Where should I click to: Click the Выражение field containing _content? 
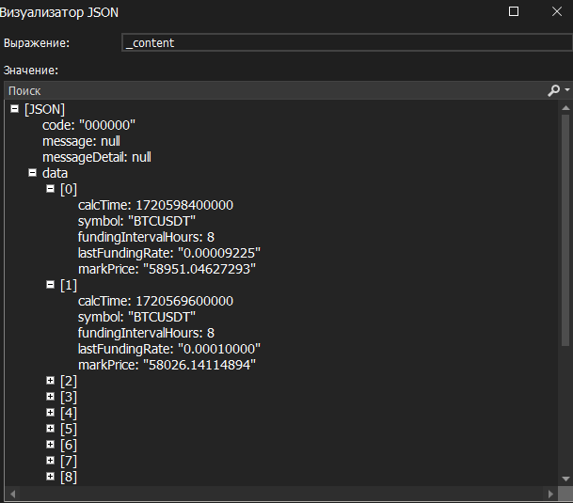tap(346, 42)
